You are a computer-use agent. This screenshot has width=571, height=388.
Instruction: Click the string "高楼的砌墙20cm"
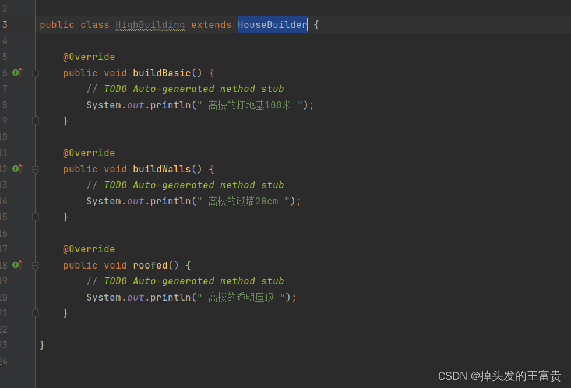244,201
